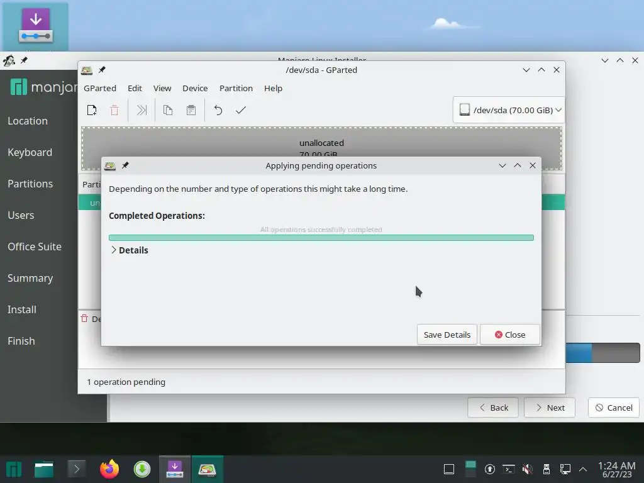Open the installer desktop shortcut icon
Screen dimensions: 644x483
[35, 26]
